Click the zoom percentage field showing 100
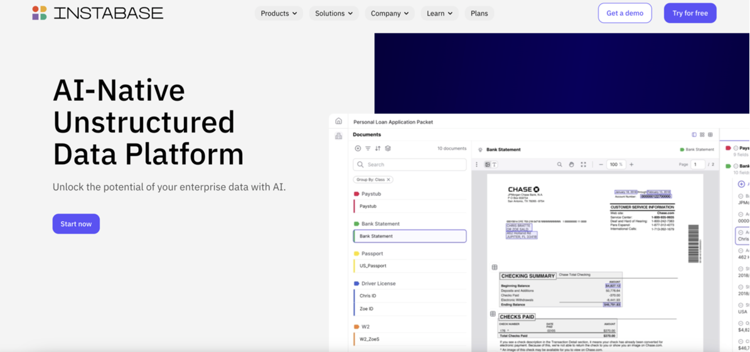 coord(616,164)
